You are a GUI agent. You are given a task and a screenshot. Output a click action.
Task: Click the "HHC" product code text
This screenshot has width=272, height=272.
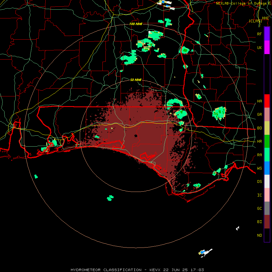point(265,18)
